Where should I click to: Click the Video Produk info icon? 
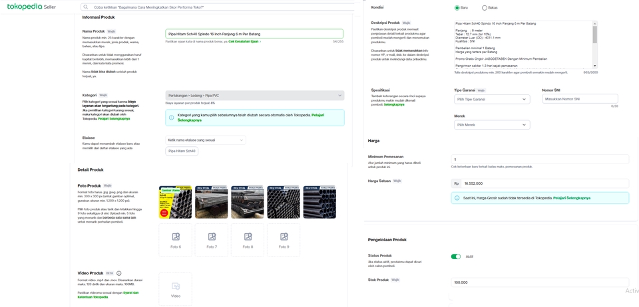click(x=119, y=273)
